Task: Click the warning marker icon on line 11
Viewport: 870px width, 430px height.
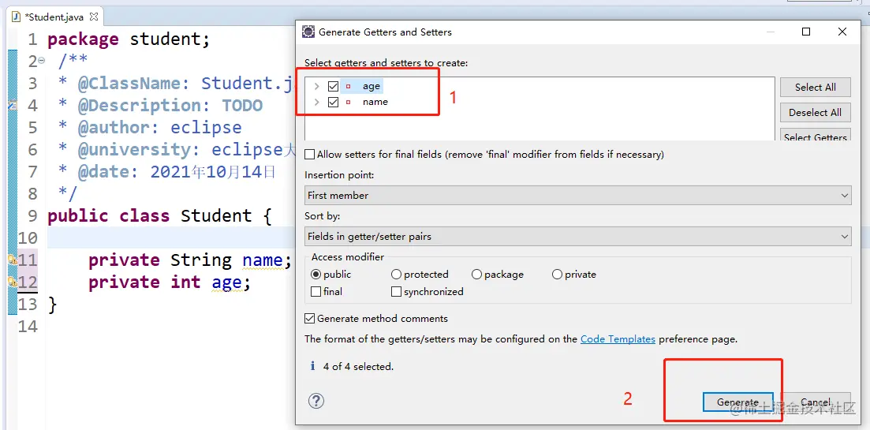Action: pos(12,260)
